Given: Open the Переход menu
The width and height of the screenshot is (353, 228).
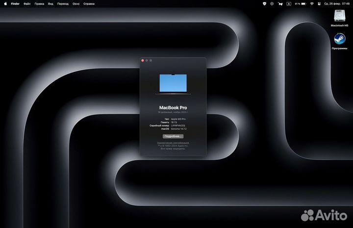Looking at the screenshot, I should point(63,3).
